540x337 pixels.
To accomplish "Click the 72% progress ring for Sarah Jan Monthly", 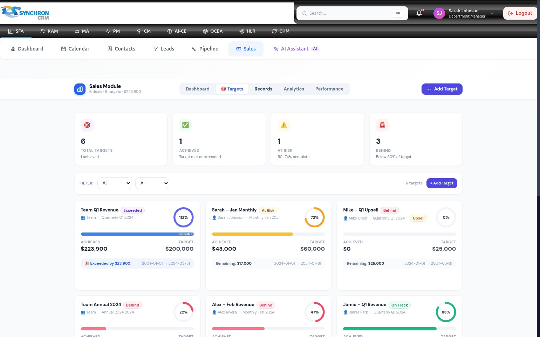I will [315, 217].
